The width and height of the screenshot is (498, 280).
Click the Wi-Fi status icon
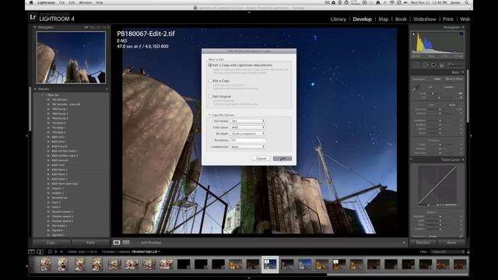(x=392, y=2)
